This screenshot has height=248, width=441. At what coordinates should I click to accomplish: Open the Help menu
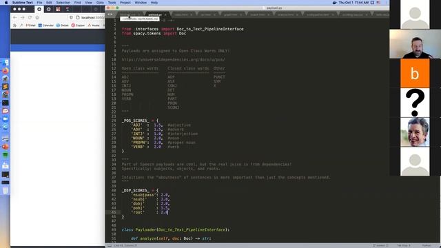point(154,3)
